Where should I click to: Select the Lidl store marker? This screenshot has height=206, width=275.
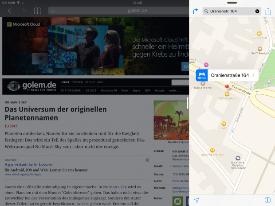click(x=224, y=124)
